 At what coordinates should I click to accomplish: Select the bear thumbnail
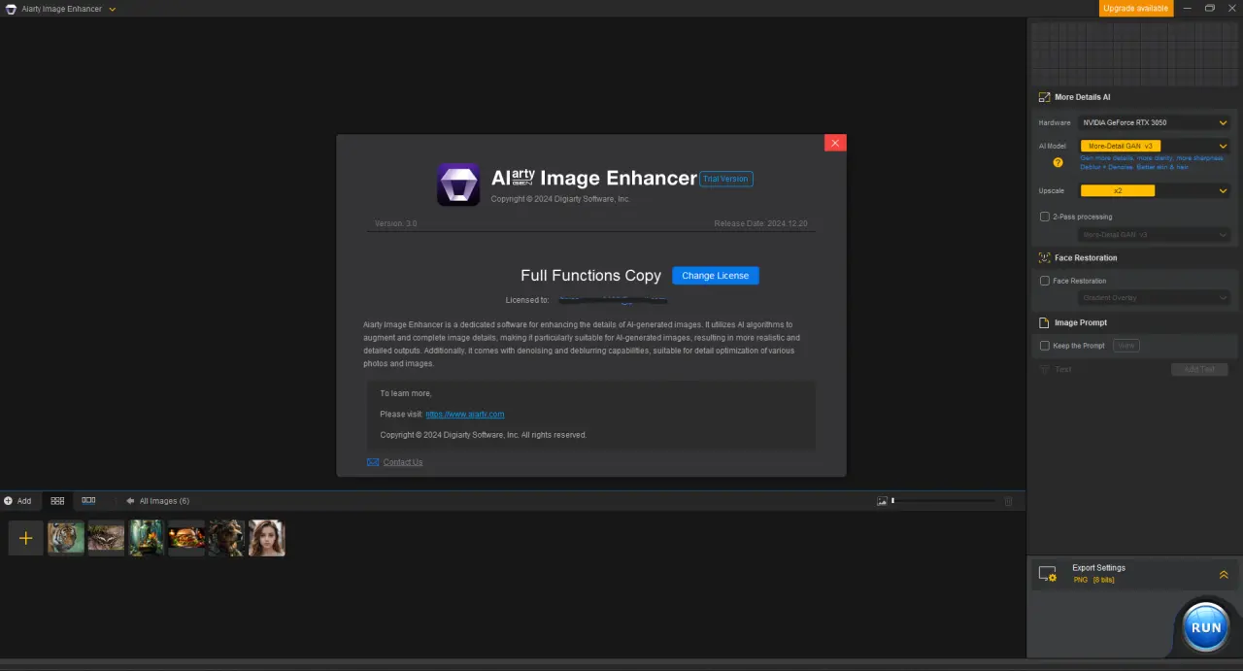pyautogui.click(x=226, y=538)
